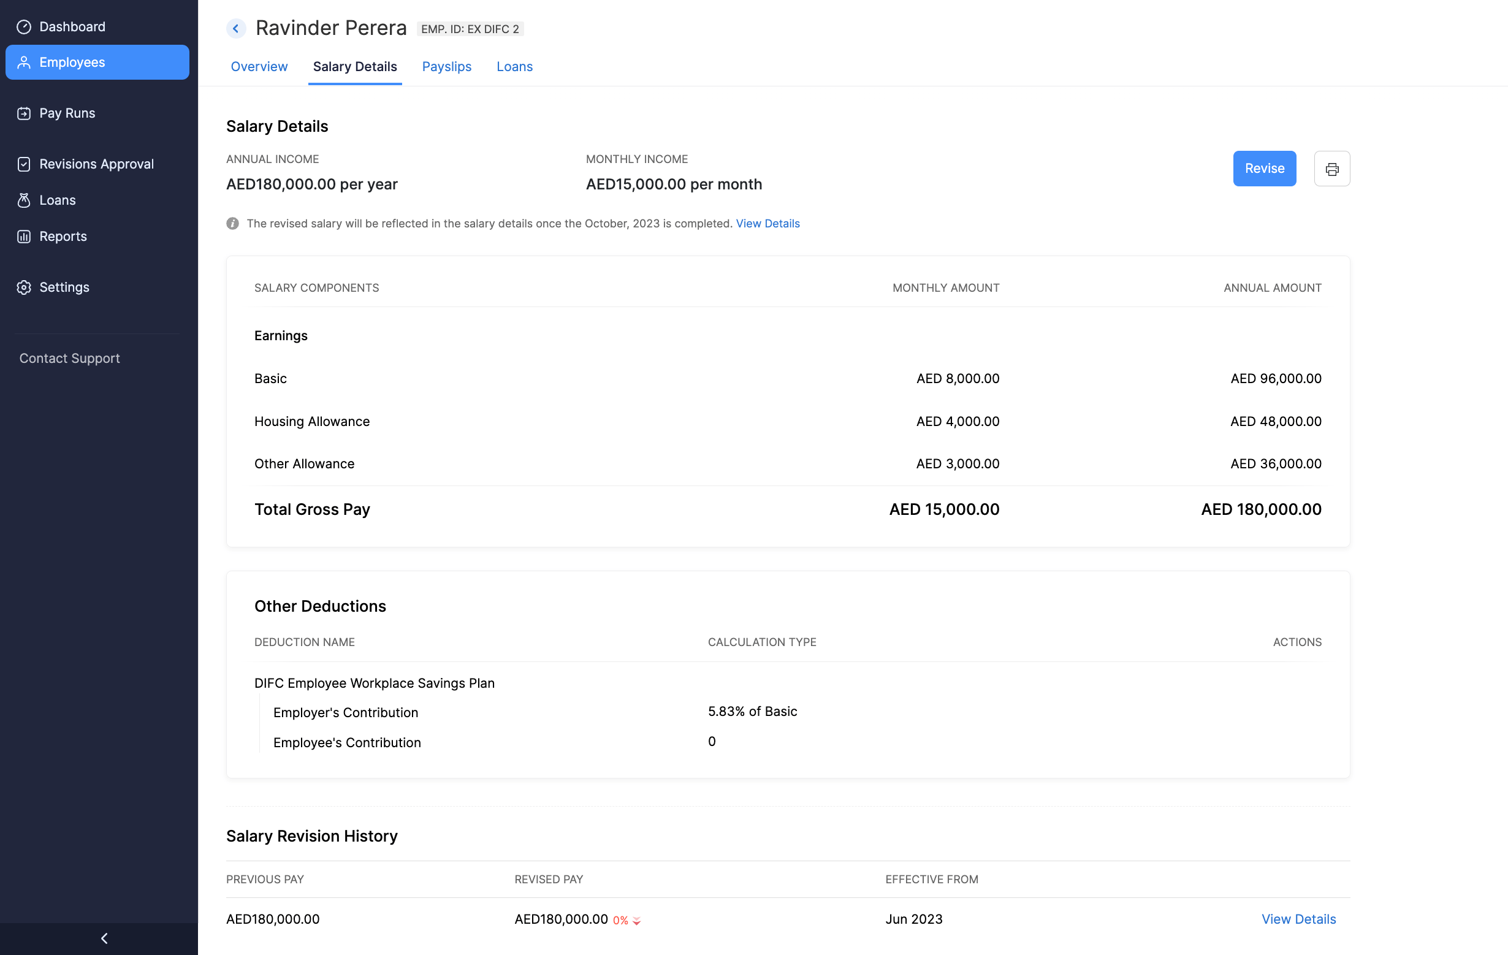1508x955 pixels.
Task: Click View Details for Jun 2023 revision
Action: 1298,919
